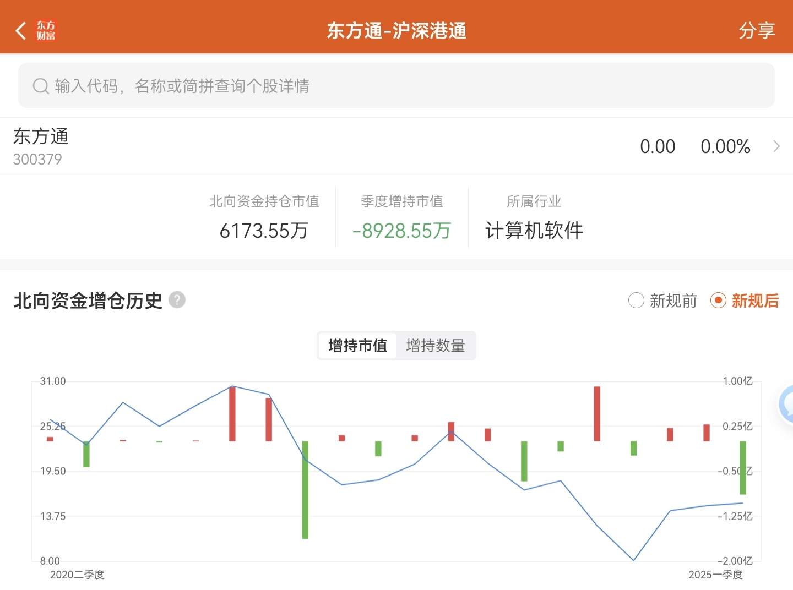This screenshot has height=590, width=793.
Task: Click the 2025一季度 axis label
Action: click(715, 575)
